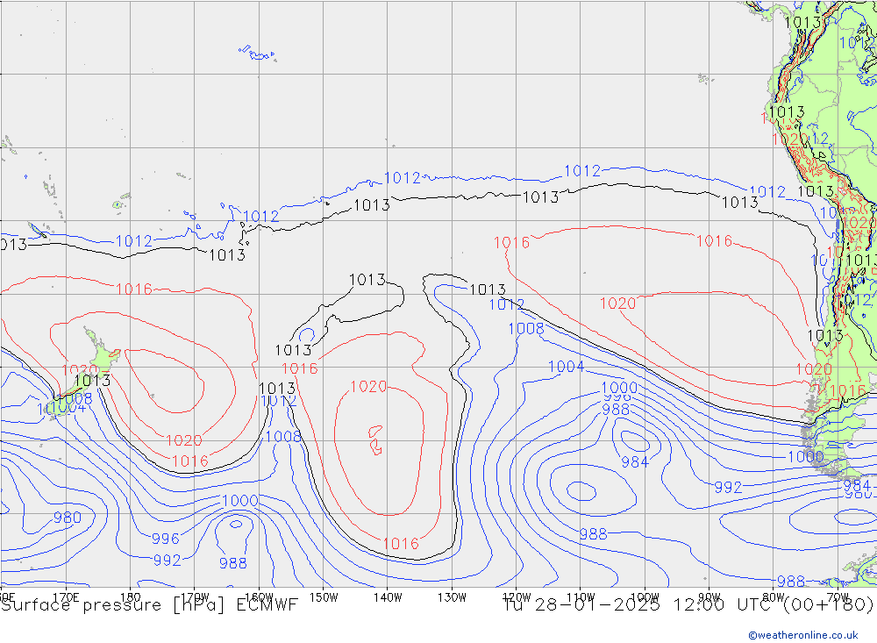Click the black 1013 label over New Zealand

pyautogui.click(x=92, y=380)
